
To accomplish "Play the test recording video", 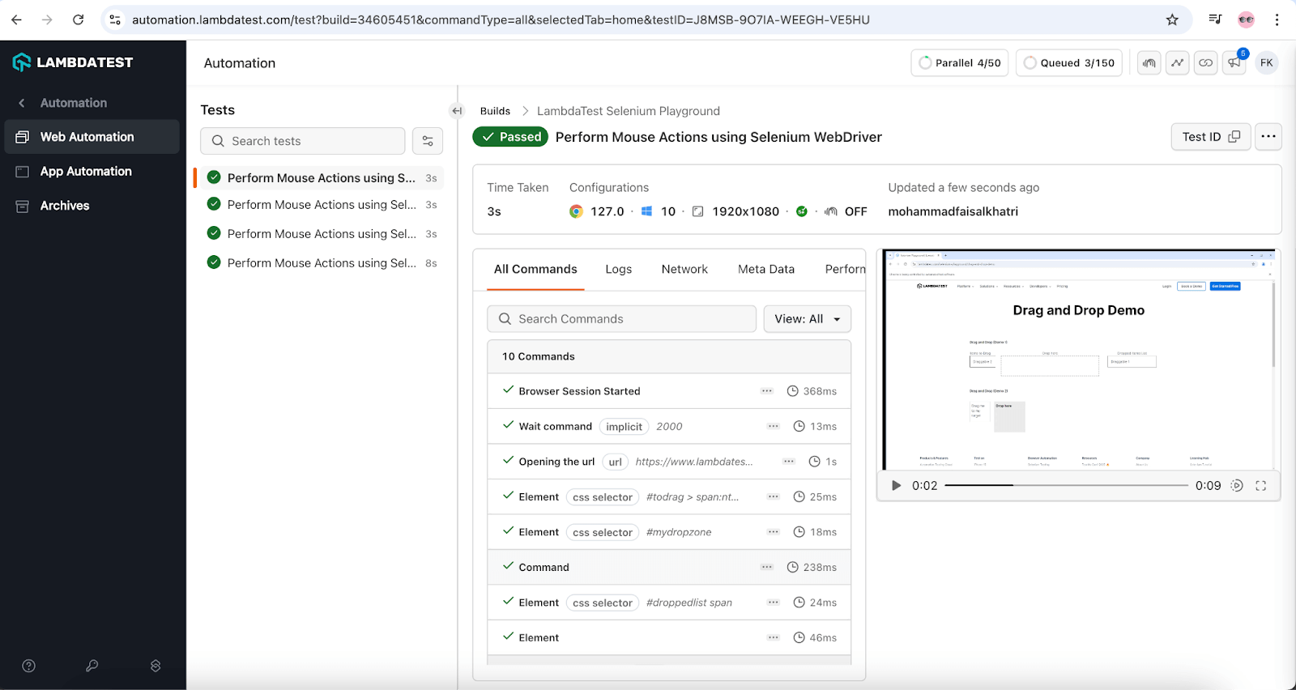I will (896, 486).
